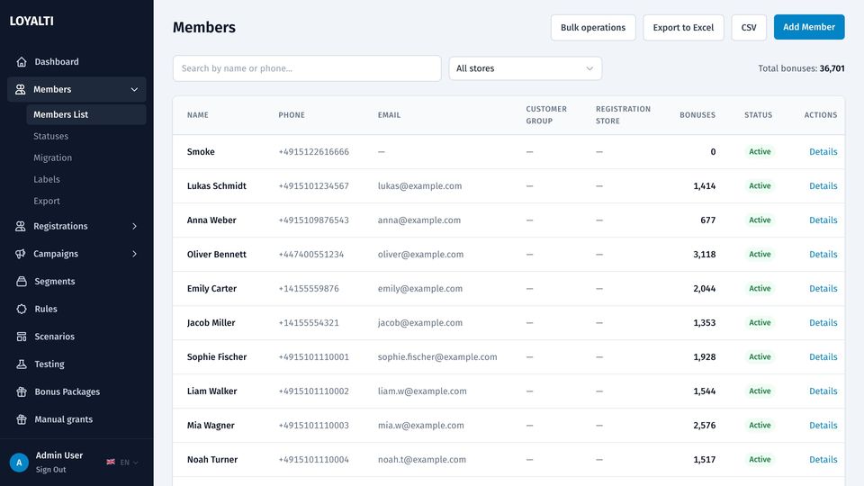Go to Statuses submenu item
The image size is (864, 486).
point(50,136)
